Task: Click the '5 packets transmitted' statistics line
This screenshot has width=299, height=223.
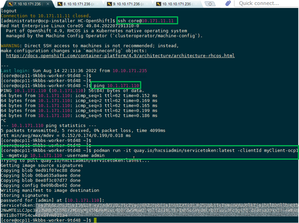Action: [83, 130]
